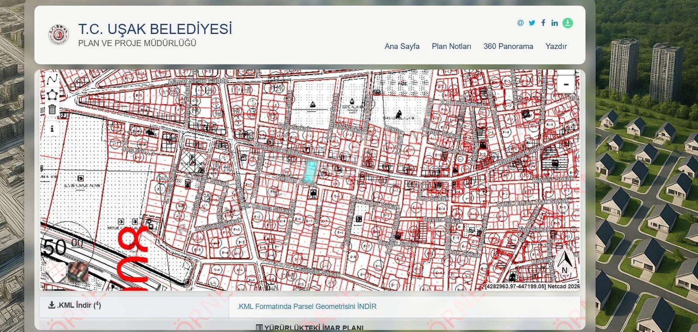Click the .KML İndir label
Viewport: 698px width, 332px height.
(79, 305)
